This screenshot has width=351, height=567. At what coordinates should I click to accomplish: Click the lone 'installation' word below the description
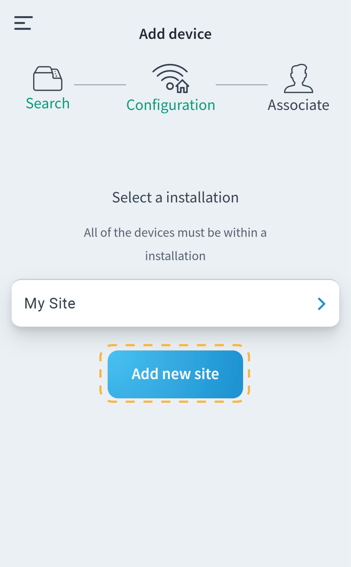[x=175, y=256]
